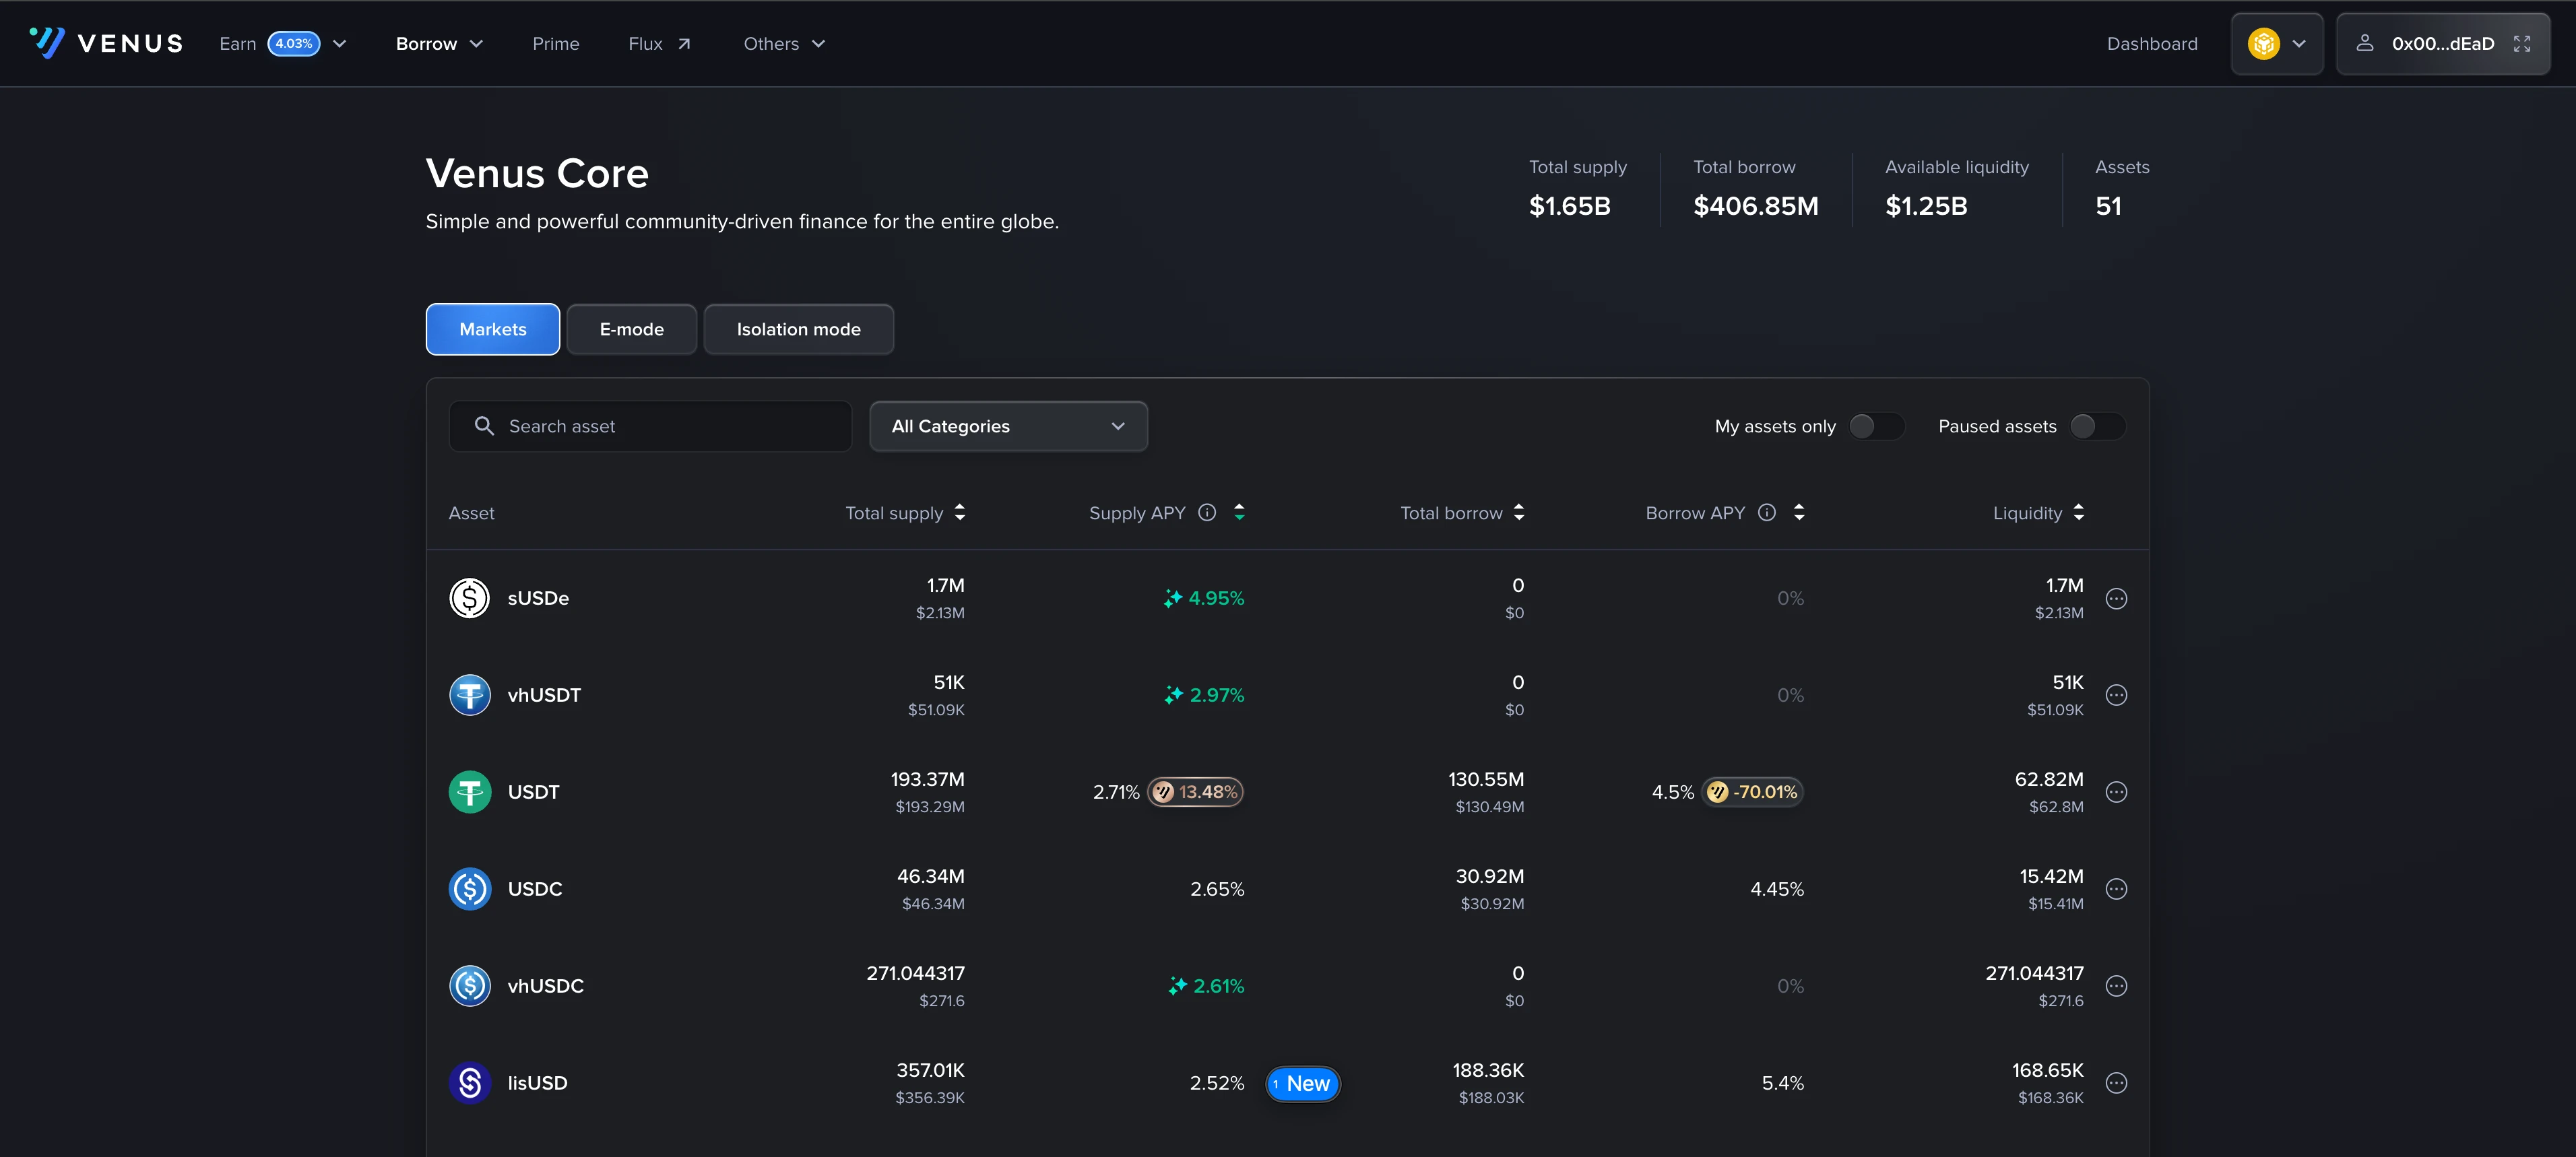Switch to the Isolation mode tab

click(x=798, y=329)
